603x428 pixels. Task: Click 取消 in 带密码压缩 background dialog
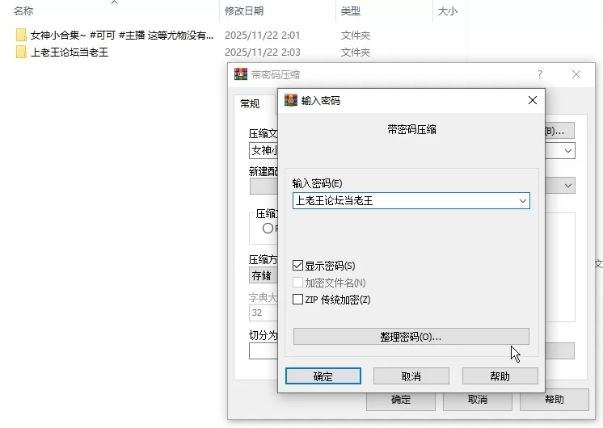[478, 400]
